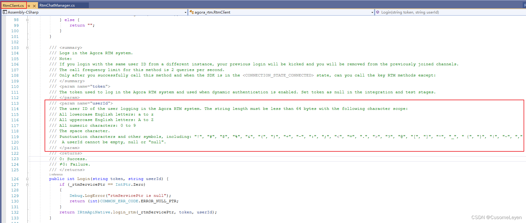Collapse the if block at line 127

pyautogui.click(x=27, y=184)
